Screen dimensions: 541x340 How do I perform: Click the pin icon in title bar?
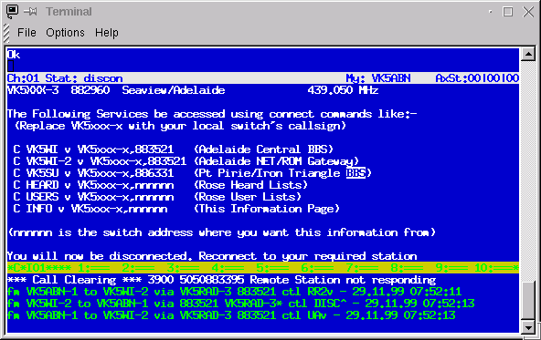[x=30, y=12]
